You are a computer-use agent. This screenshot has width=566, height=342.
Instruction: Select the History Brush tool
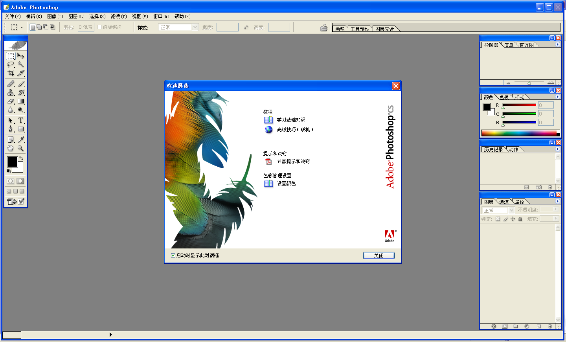click(21, 92)
